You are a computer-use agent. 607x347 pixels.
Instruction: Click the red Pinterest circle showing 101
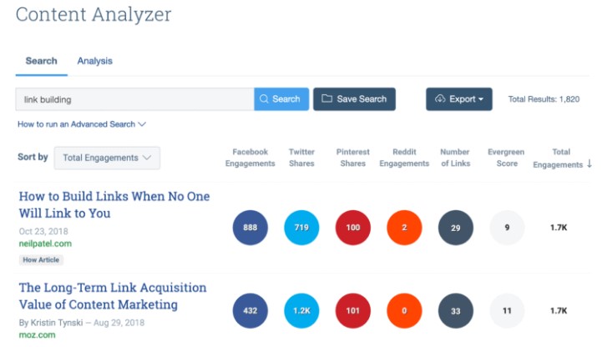(352, 310)
